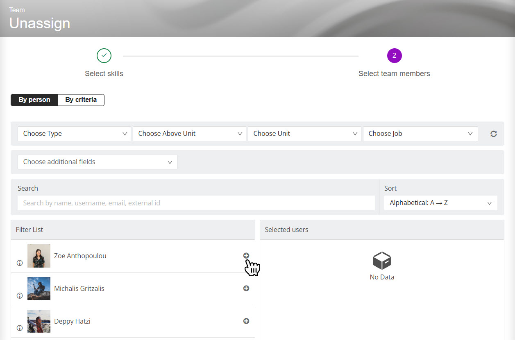The width and height of the screenshot is (515, 340).
Task: Open info icon for Michalis Gritzalis
Action: (19, 295)
